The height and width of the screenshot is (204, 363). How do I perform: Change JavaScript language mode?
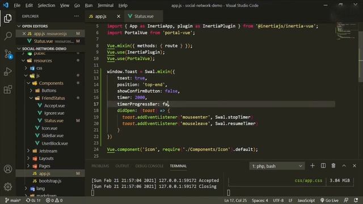point(306,200)
